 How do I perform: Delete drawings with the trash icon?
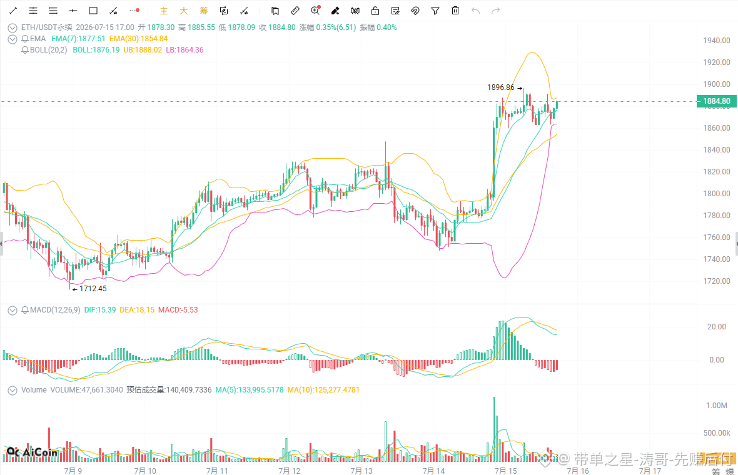(x=455, y=11)
